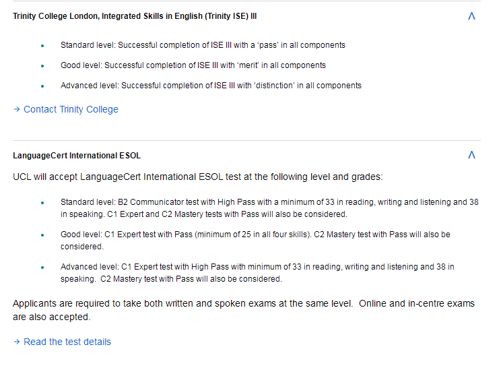Collapse the Trinity ISE III section chevron
The width and height of the screenshot is (499, 372).
click(x=471, y=16)
